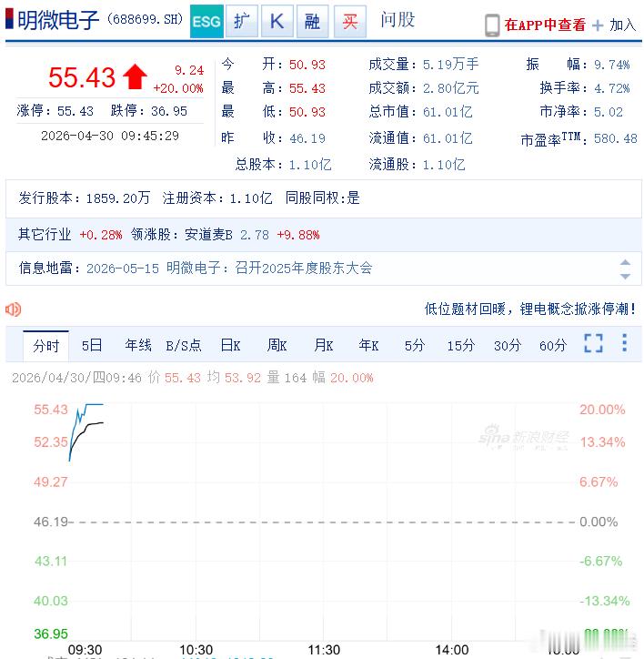Open the ESG rating badge
This screenshot has height=659, width=644.
click(206, 21)
